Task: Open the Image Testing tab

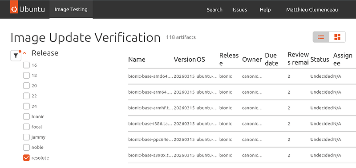Action: (x=71, y=9)
